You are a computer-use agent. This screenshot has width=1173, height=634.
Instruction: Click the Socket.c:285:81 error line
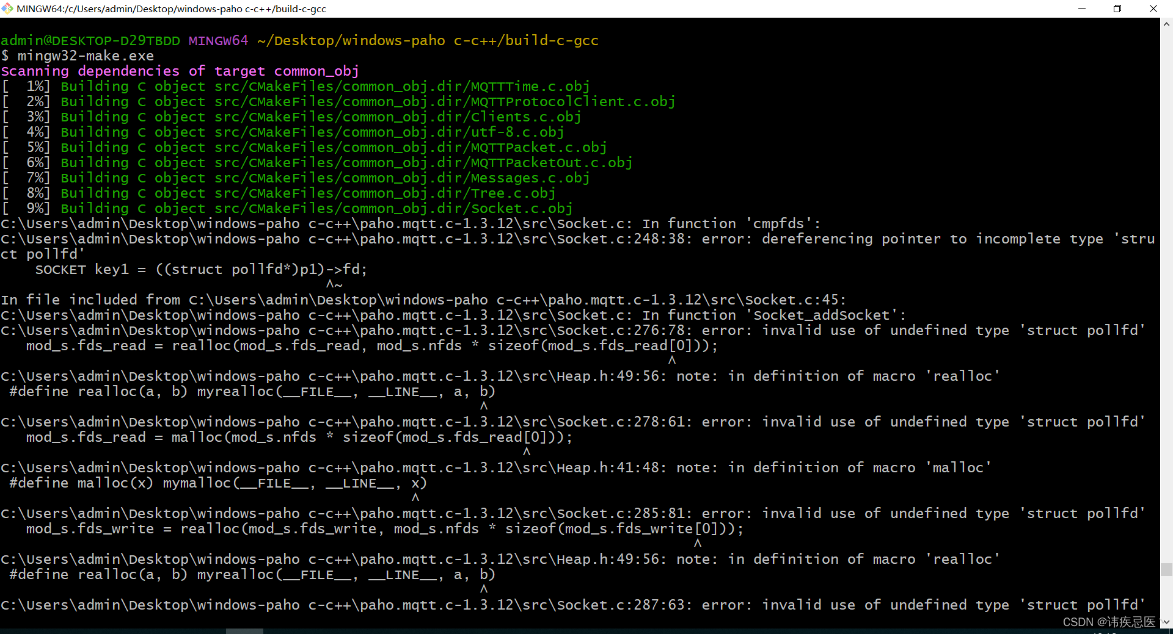coord(574,514)
